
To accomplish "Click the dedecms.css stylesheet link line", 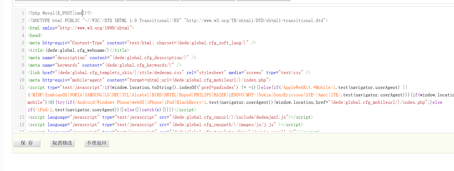I will click(x=169, y=72).
